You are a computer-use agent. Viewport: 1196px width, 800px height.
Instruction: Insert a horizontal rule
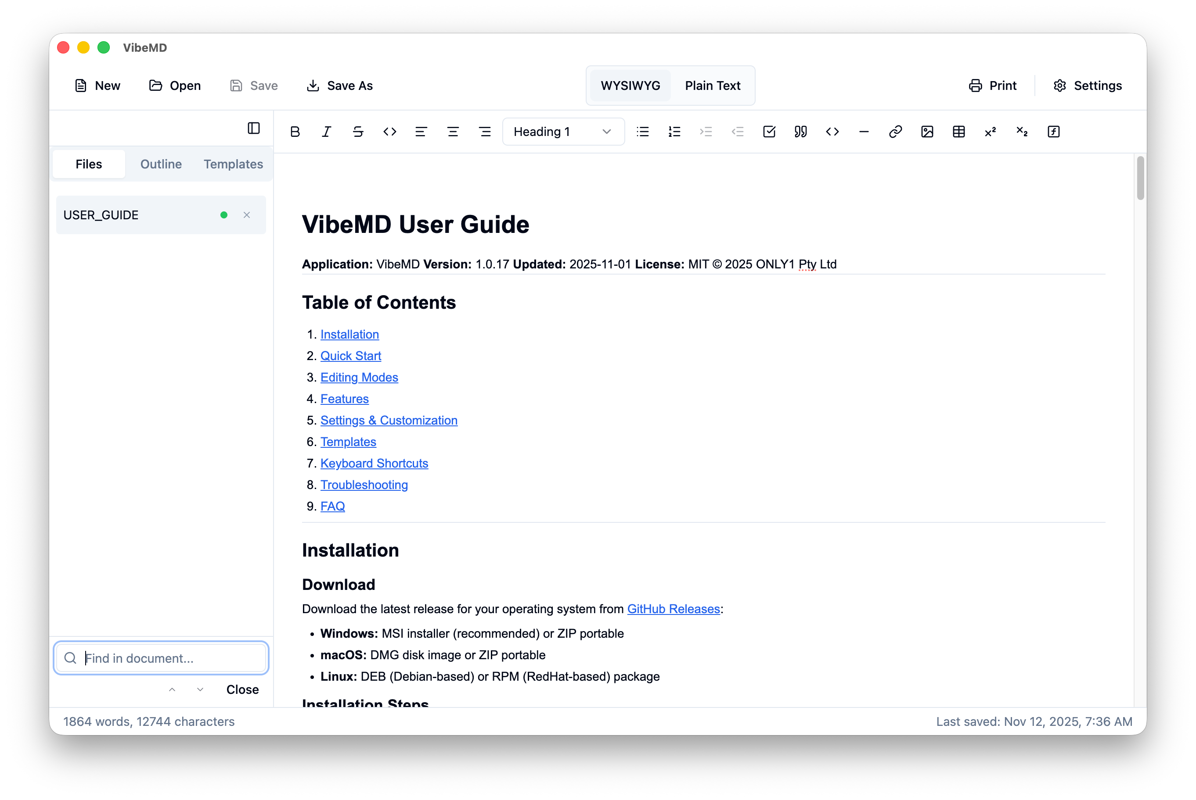click(x=863, y=131)
